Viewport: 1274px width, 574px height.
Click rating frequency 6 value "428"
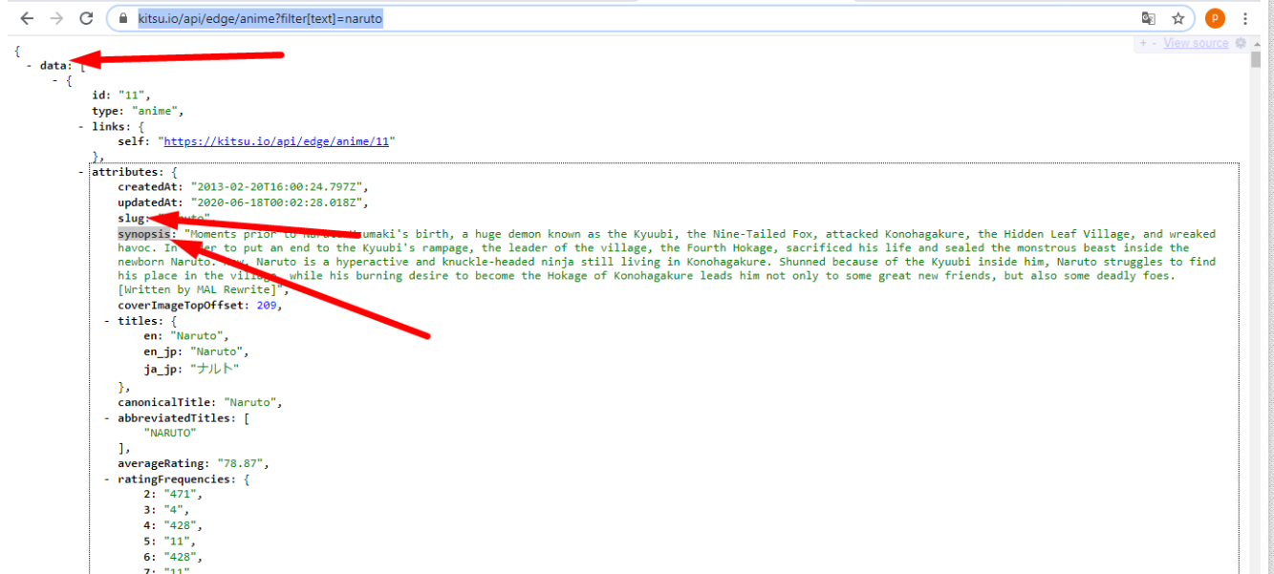click(x=180, y=557)
